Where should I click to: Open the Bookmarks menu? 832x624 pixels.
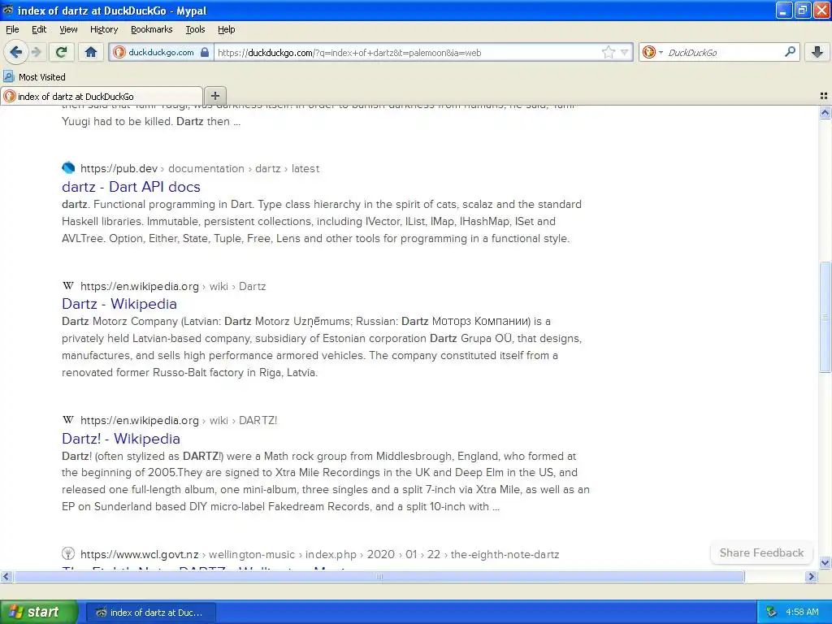pyautogui.click(x=152, y=29)
